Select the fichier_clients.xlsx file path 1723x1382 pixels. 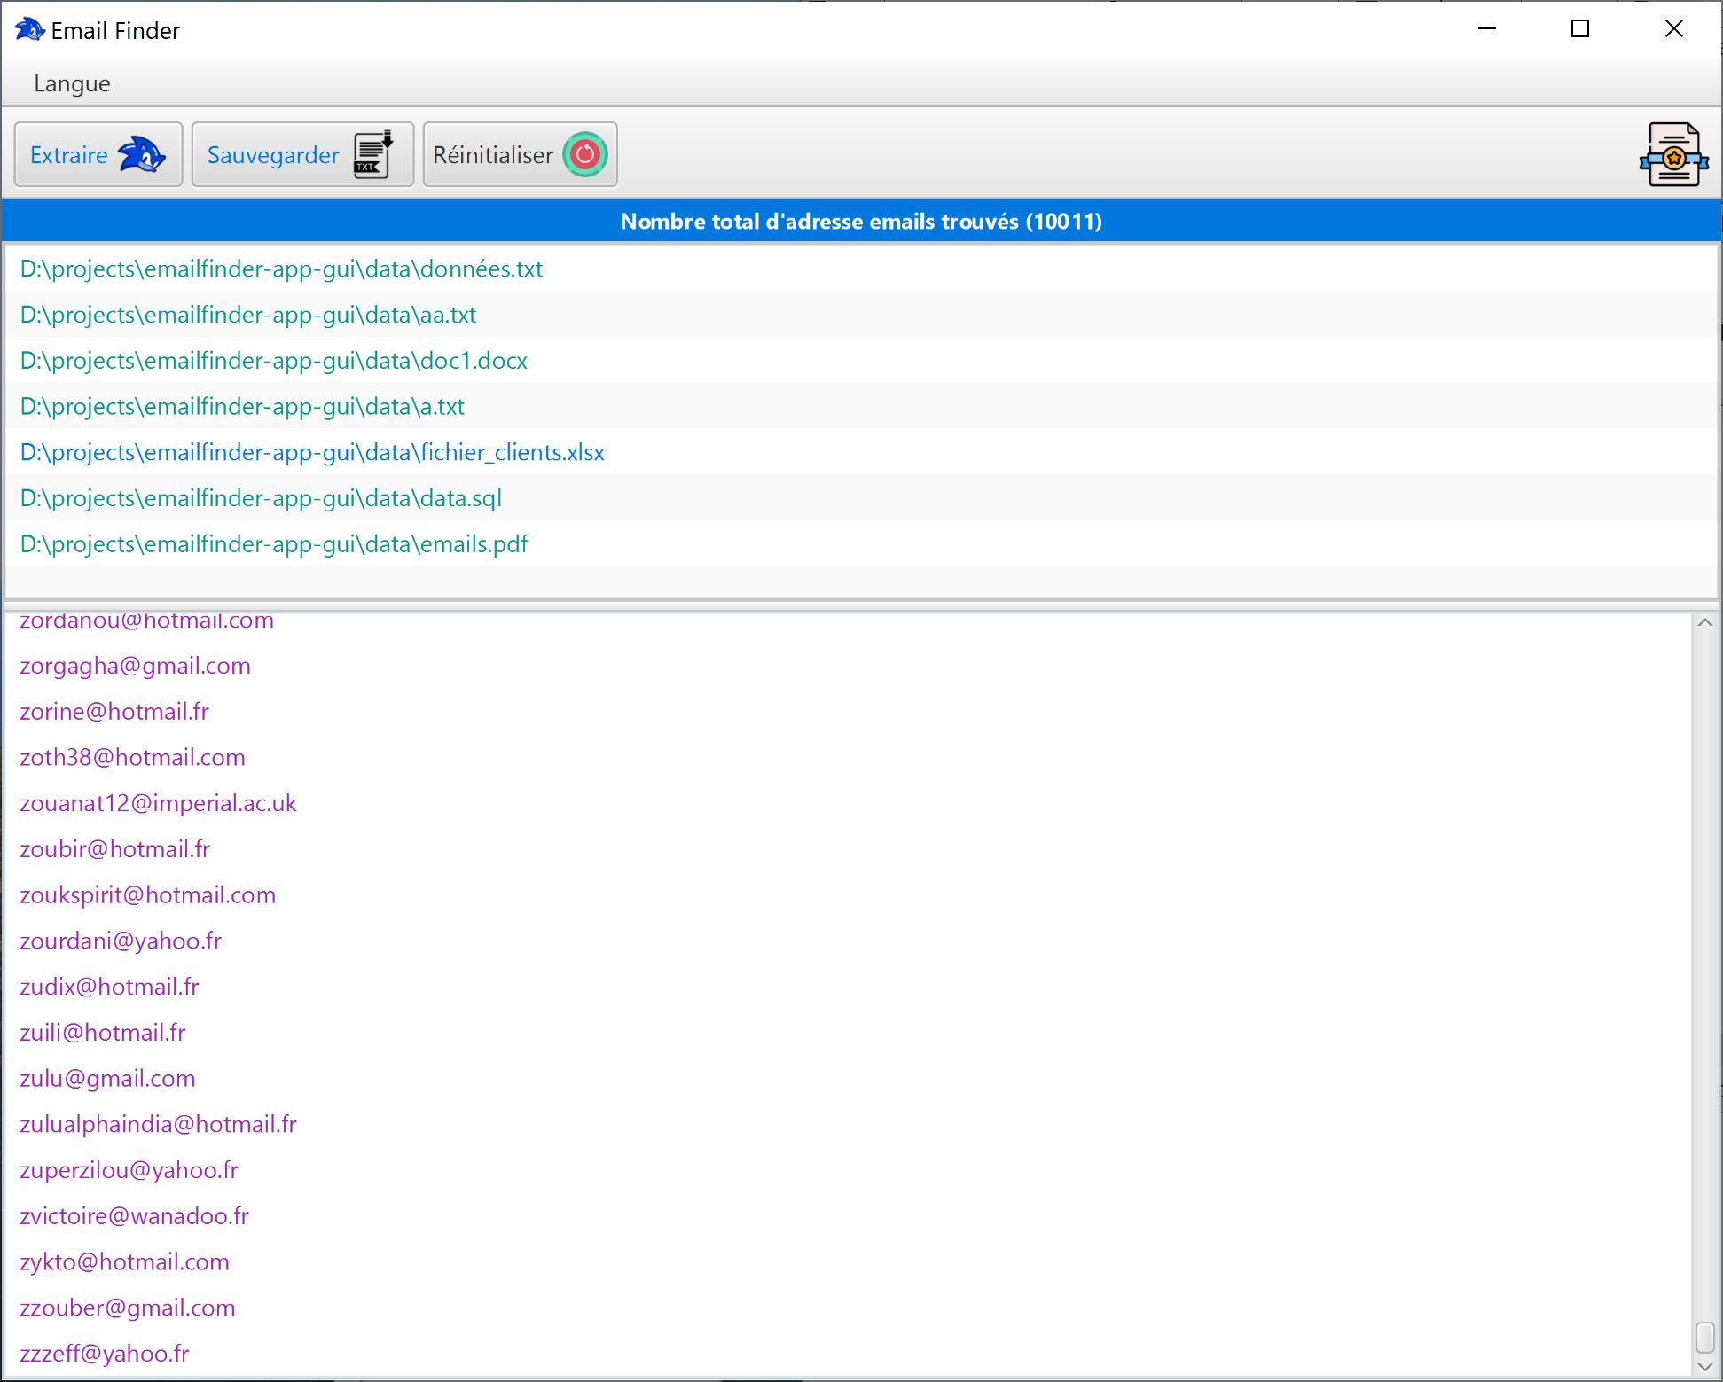click(312, 453)
